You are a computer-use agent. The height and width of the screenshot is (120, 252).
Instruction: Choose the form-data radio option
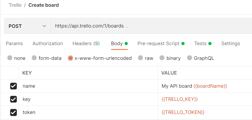pyautogui.click(x=34, y=58)
